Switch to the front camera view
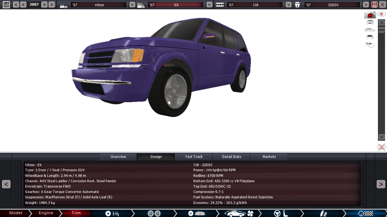 pyautogui.click(x=370, y=22)
